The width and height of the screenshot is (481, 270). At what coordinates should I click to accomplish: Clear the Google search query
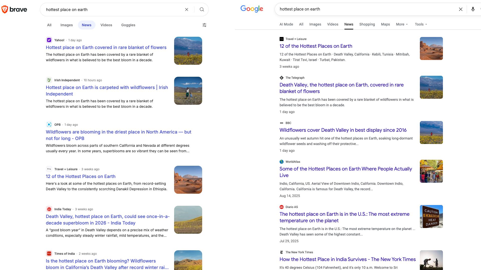(x=460, y=9)
